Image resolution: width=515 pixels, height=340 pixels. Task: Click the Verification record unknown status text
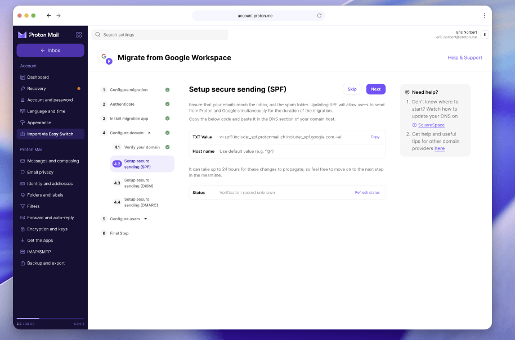tap(247, 192)
